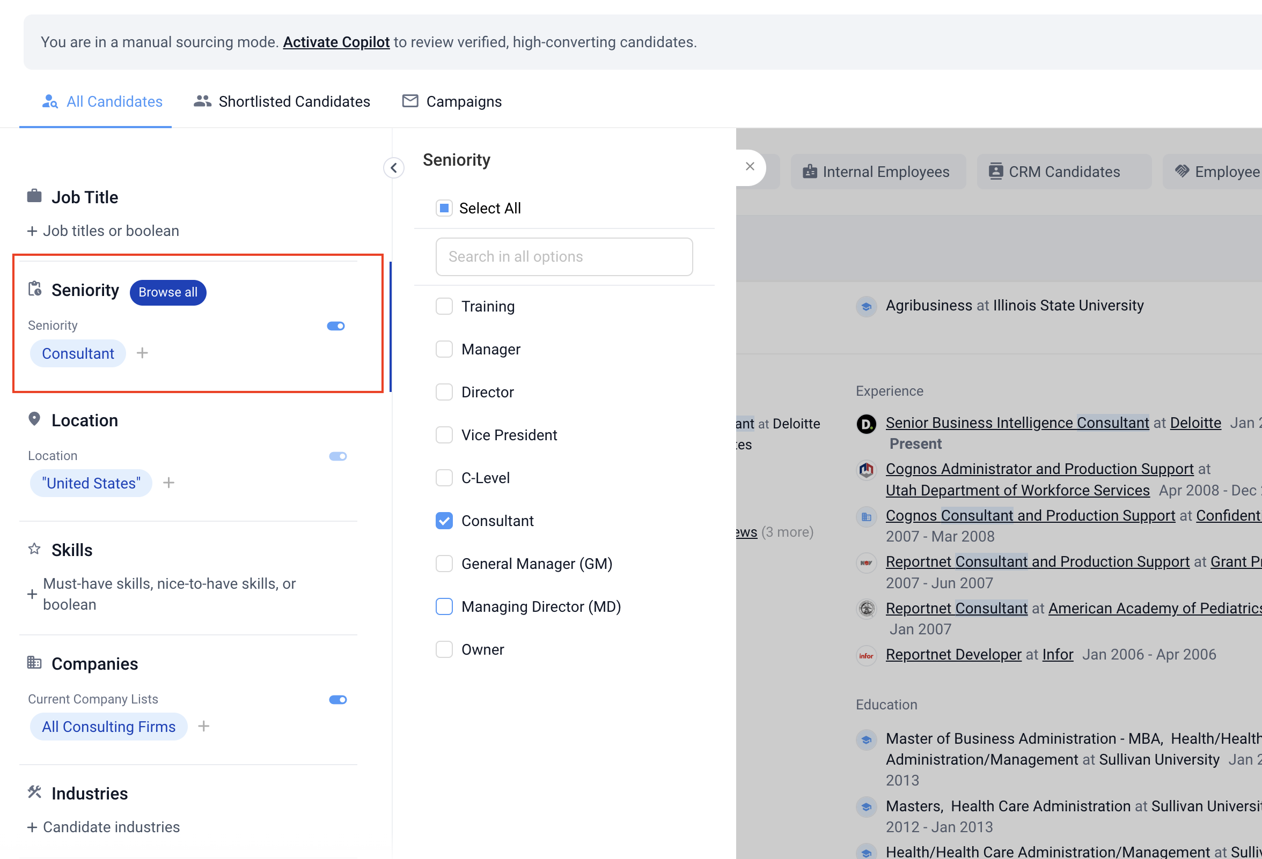
Task: Check the General Manager (GM) option
Action: pos(444,564)
